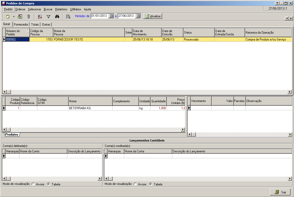Click the binoculars search icon

(x=57, y=16)
